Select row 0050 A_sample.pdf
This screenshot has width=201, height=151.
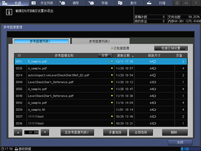101,89
